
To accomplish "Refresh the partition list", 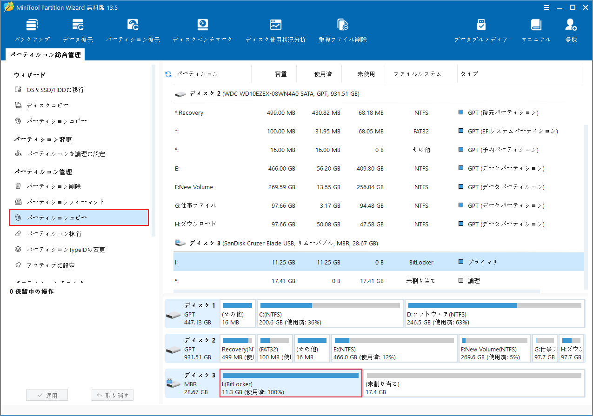I will [x=167, y=73].
